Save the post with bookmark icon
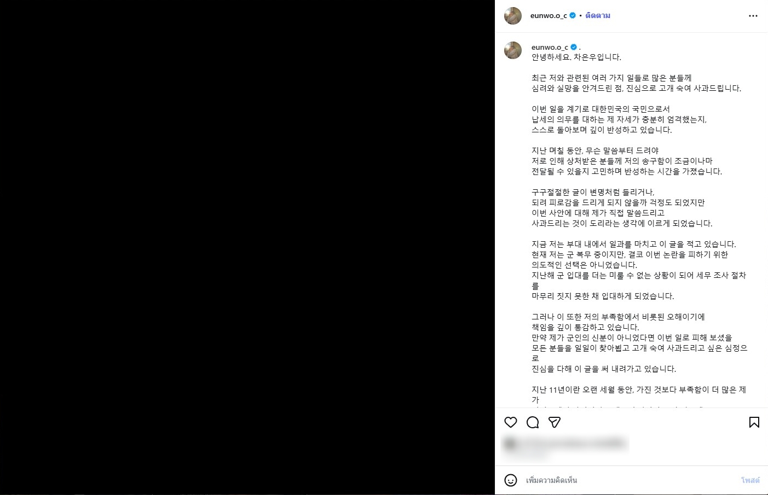The width and height of the screenshot is (768, 495). (x=754, y=422)
